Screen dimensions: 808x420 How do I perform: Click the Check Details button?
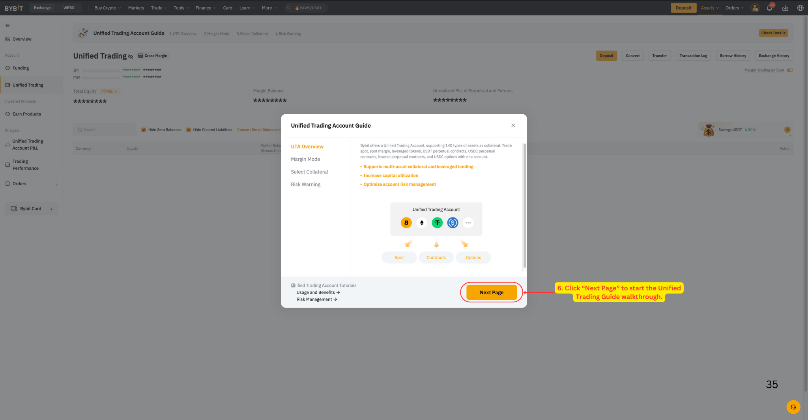(773, 33)
